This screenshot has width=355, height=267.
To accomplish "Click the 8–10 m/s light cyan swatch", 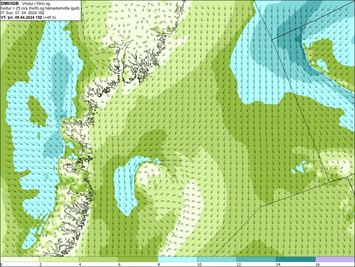I will (177, 259).
